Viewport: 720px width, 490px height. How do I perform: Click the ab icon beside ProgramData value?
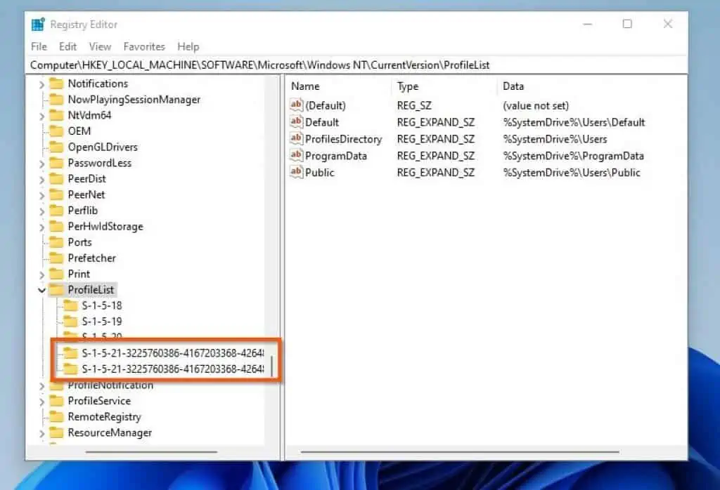(x=296, y=156)
